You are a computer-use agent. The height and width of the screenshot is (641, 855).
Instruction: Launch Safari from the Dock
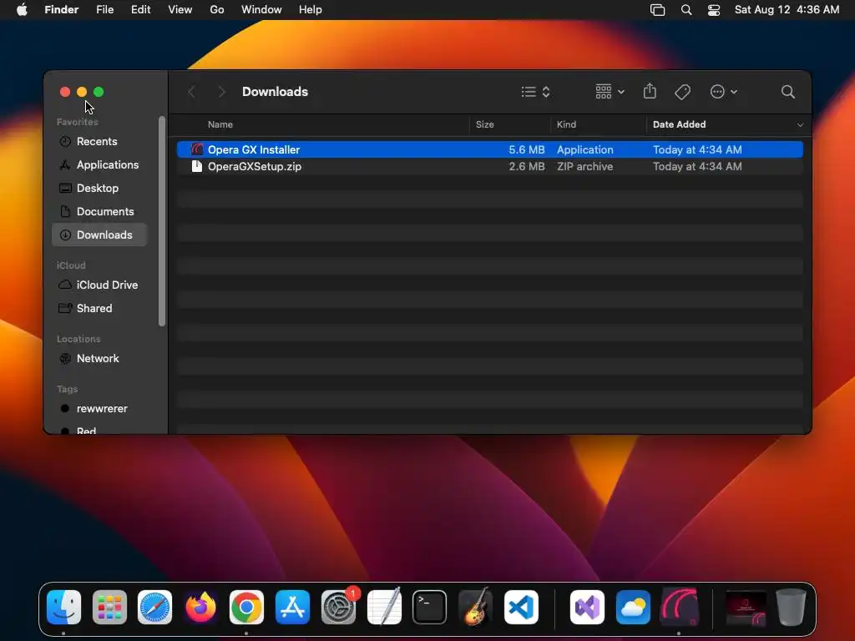tap(154, 608)
